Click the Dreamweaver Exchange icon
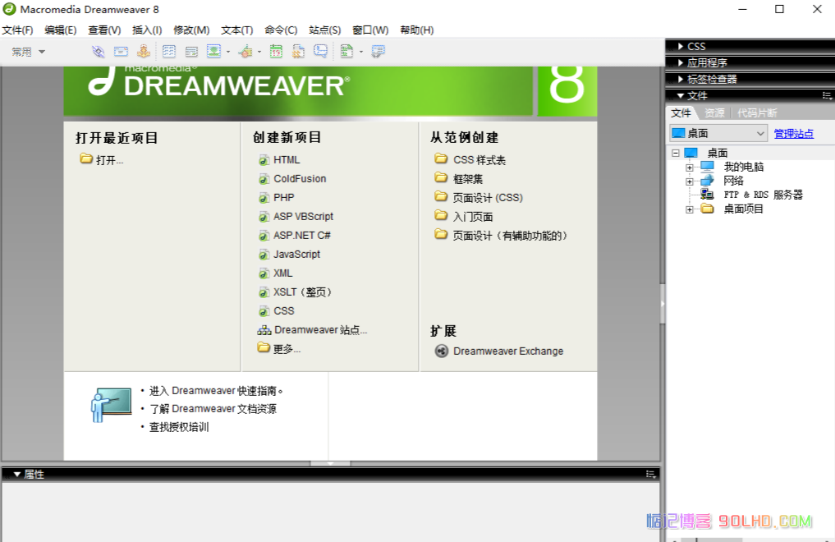 pyautogui.click(x=442, y=351)
